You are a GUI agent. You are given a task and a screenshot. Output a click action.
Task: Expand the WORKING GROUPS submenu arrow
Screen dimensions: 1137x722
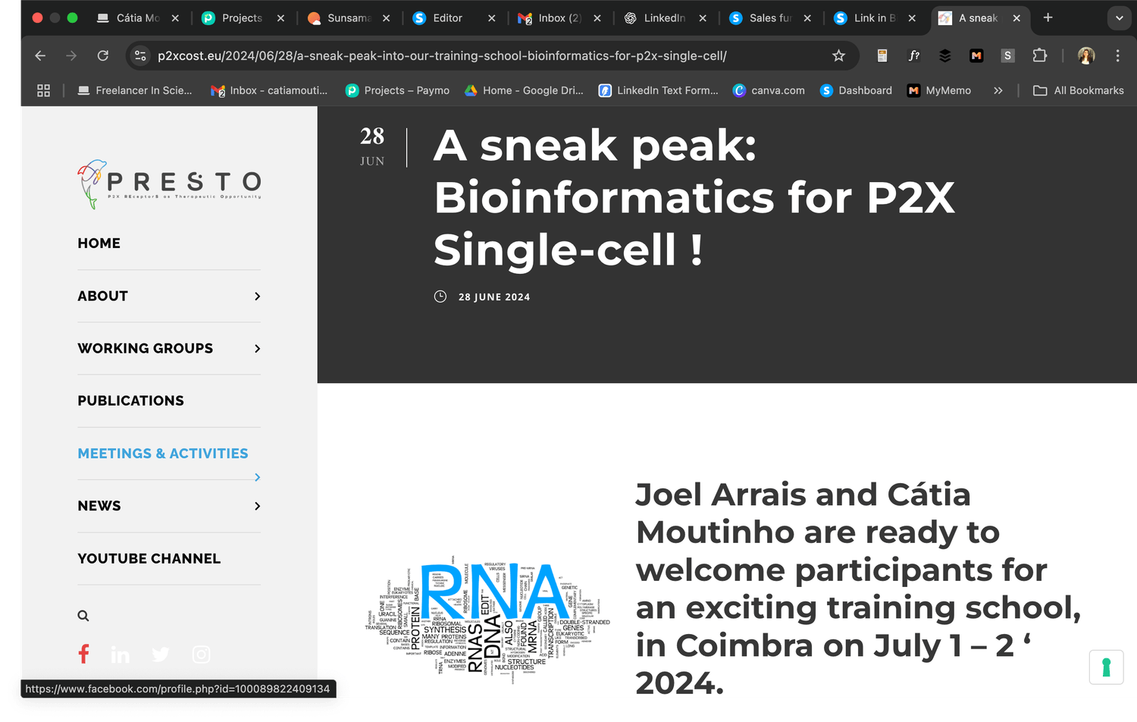[258, 349]
